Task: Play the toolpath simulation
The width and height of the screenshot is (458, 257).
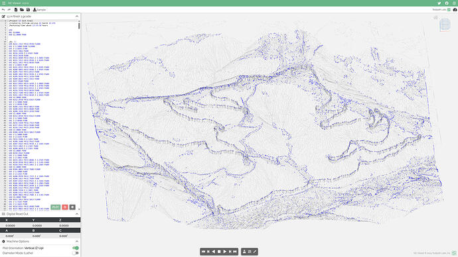Action: (224, 252)
